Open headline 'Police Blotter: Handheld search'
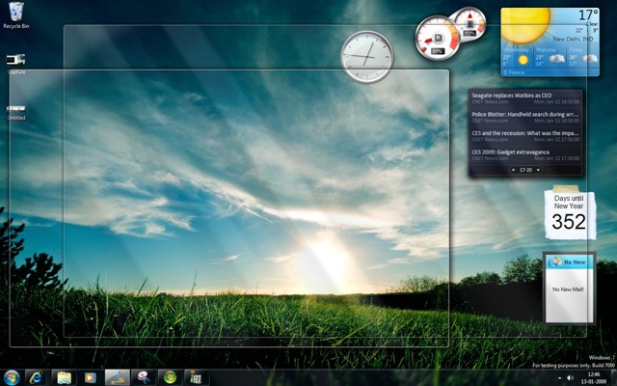This screenshot has height=386, width=617. [x=525, y=114]
